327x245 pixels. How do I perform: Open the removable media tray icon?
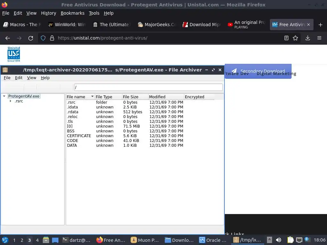(270, 240)
